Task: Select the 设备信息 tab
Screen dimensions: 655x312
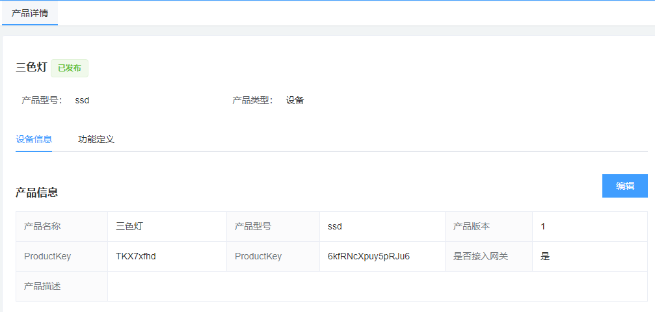Action: (x=34, y=139)
